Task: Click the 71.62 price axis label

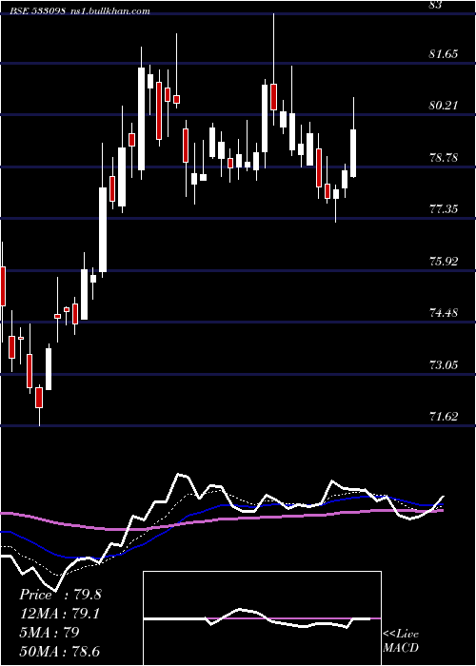Action: 444,417
